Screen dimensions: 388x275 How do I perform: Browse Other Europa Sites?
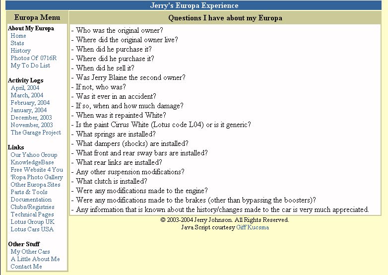[x=35, y=185]
